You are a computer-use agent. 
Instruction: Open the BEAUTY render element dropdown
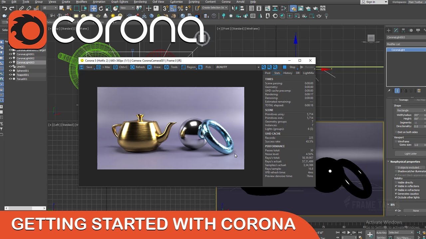tap(237, 67)
